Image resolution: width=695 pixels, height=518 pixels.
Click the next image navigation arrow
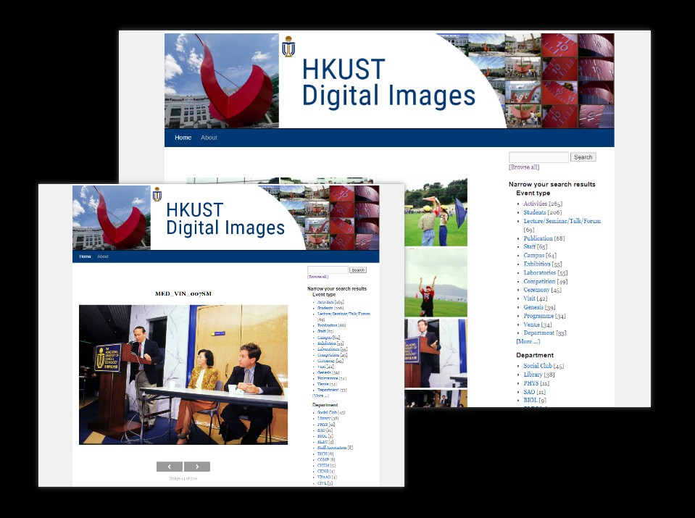click(x=196, y=467)
